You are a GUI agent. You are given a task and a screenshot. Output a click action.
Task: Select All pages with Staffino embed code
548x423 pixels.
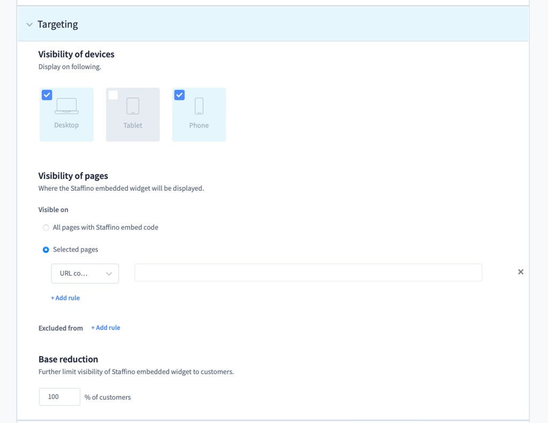point(46,228)
